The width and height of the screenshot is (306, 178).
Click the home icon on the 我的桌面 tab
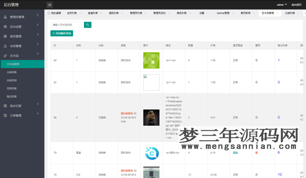click(49, 13)
